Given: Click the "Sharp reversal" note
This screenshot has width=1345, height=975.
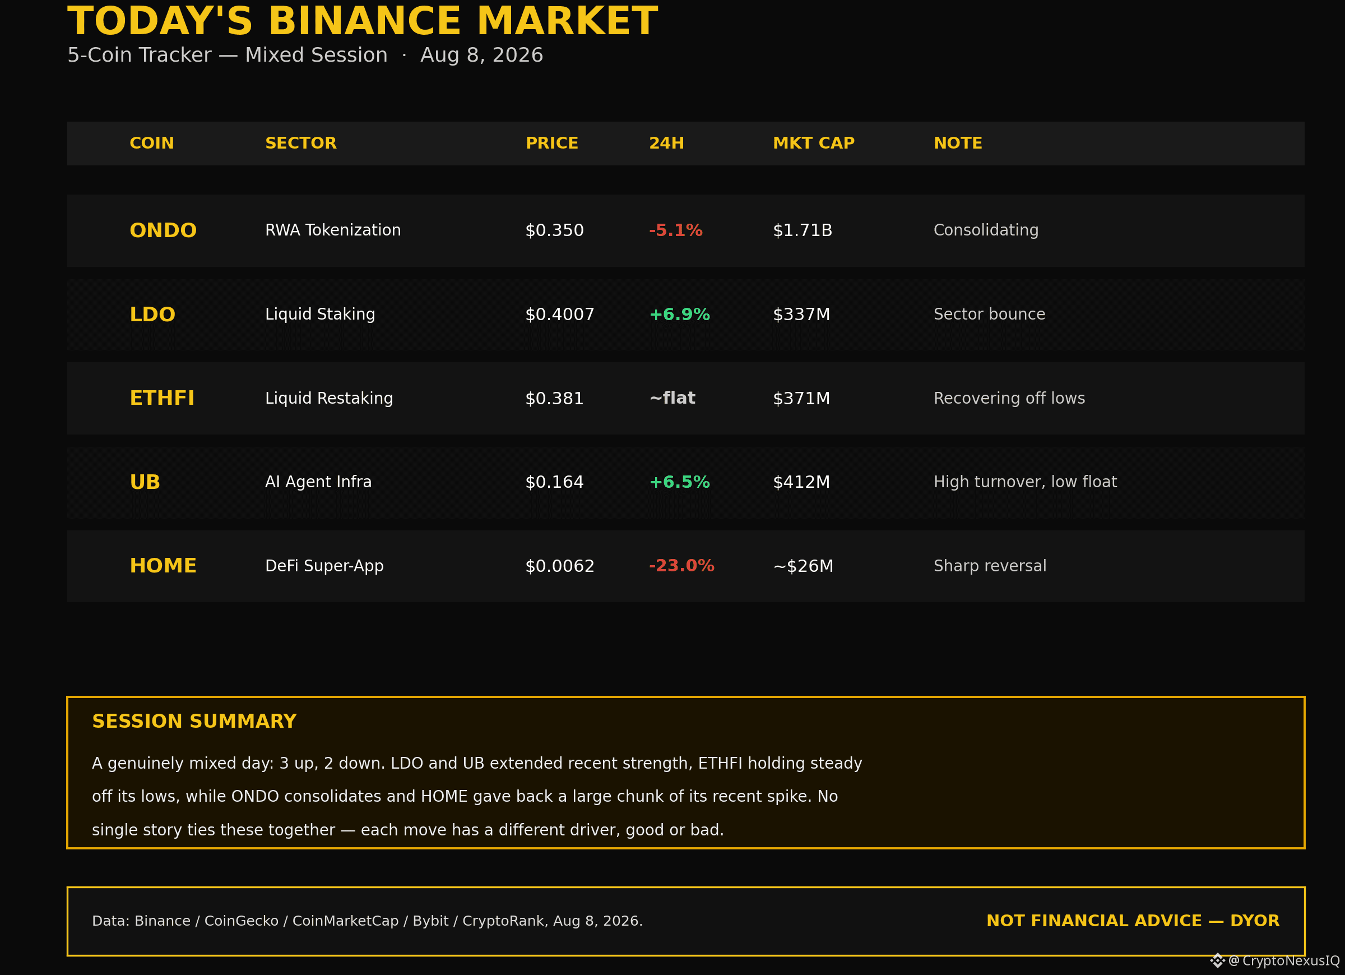Looking at the screenshot, I should tap(990, 566).
